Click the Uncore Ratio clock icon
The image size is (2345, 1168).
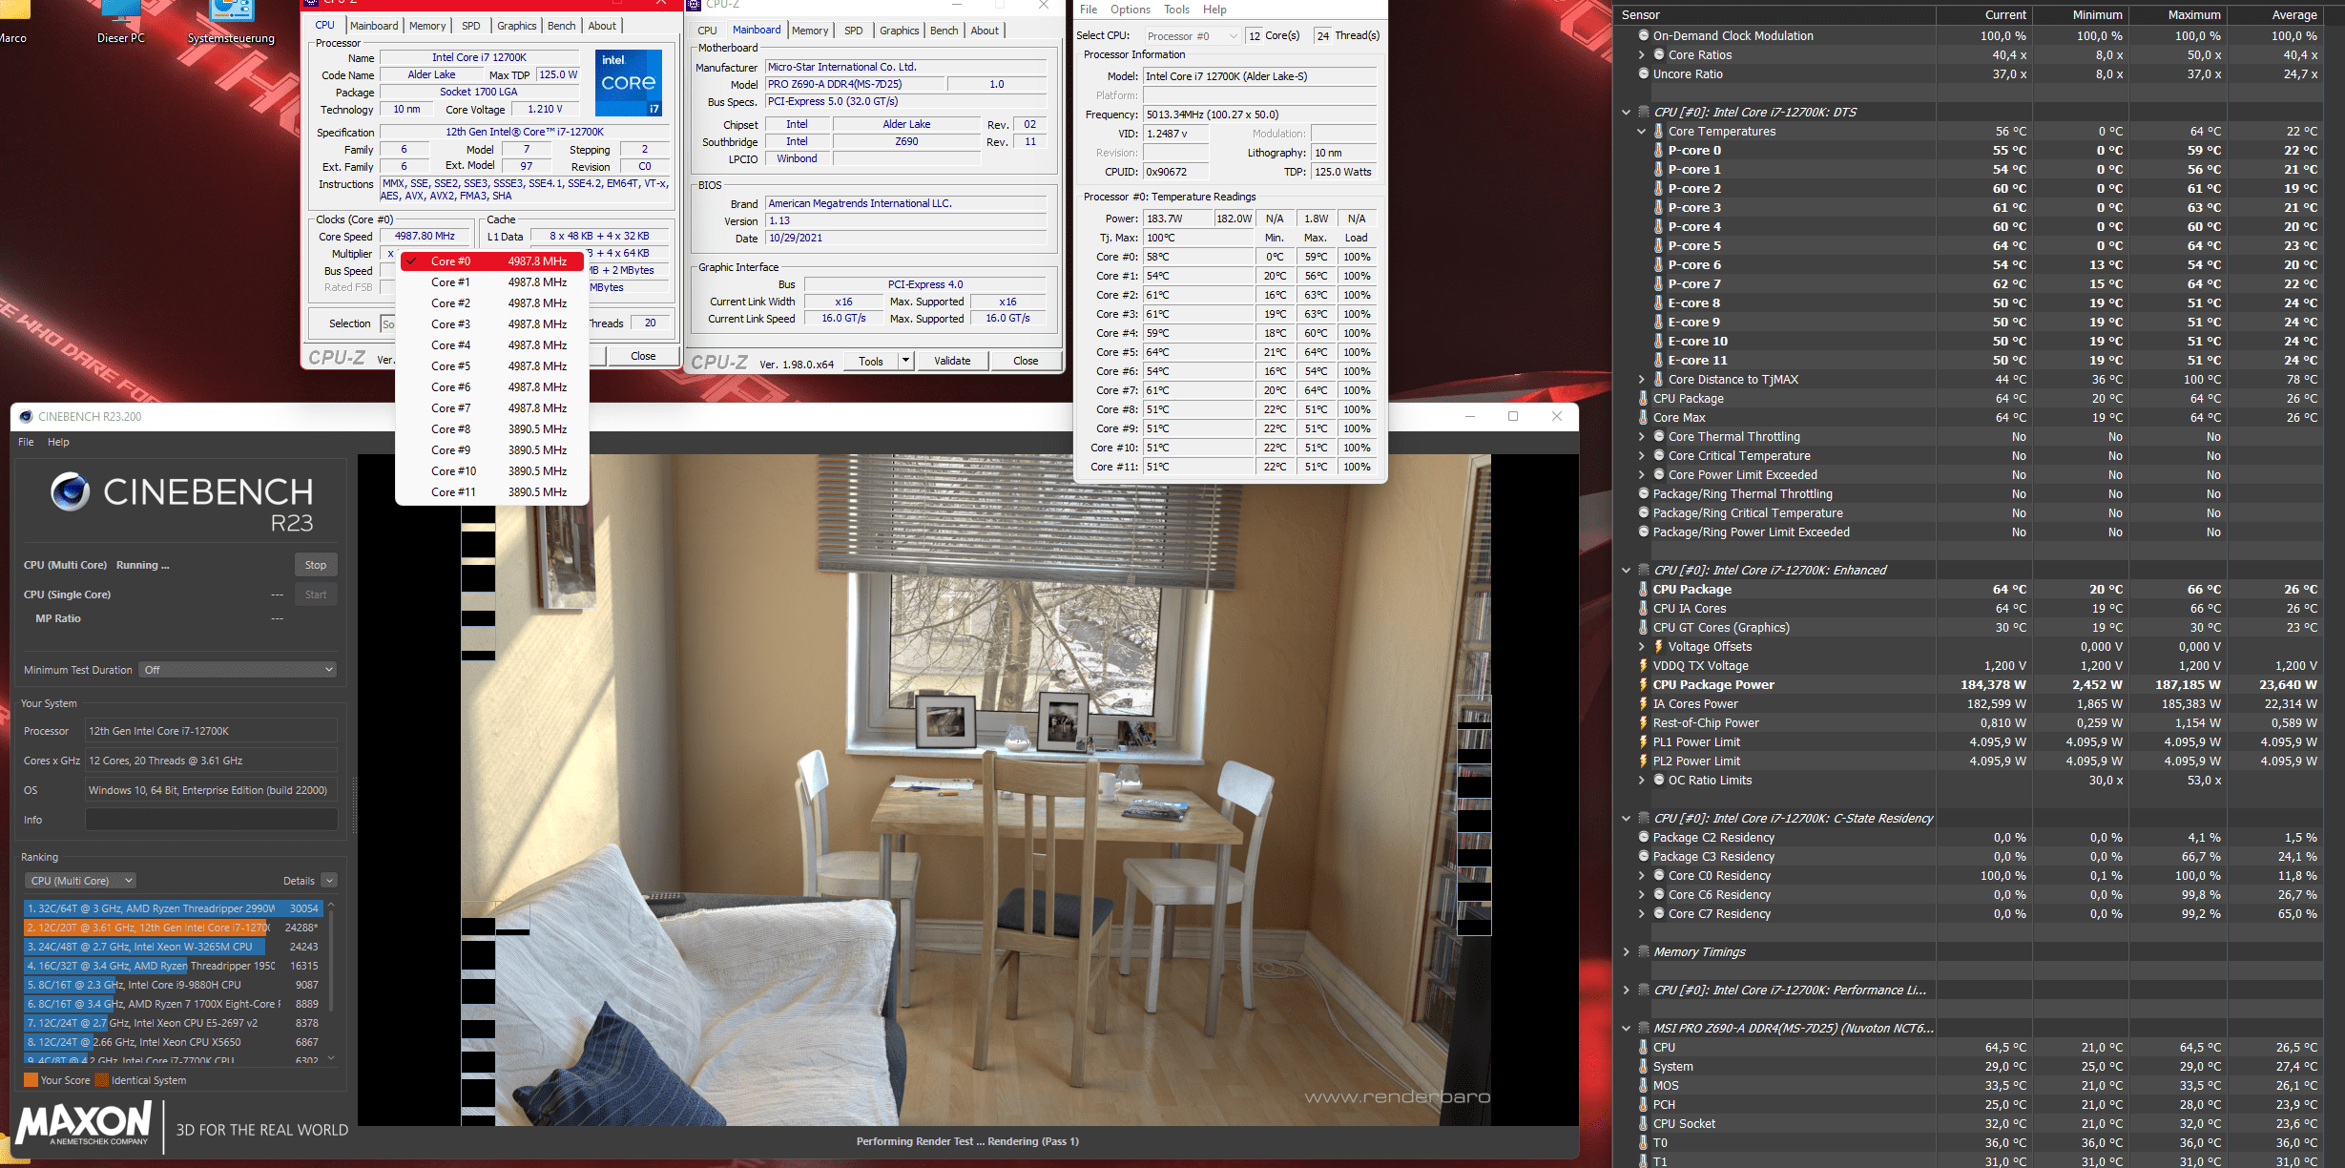click(x=1644, y=73)
